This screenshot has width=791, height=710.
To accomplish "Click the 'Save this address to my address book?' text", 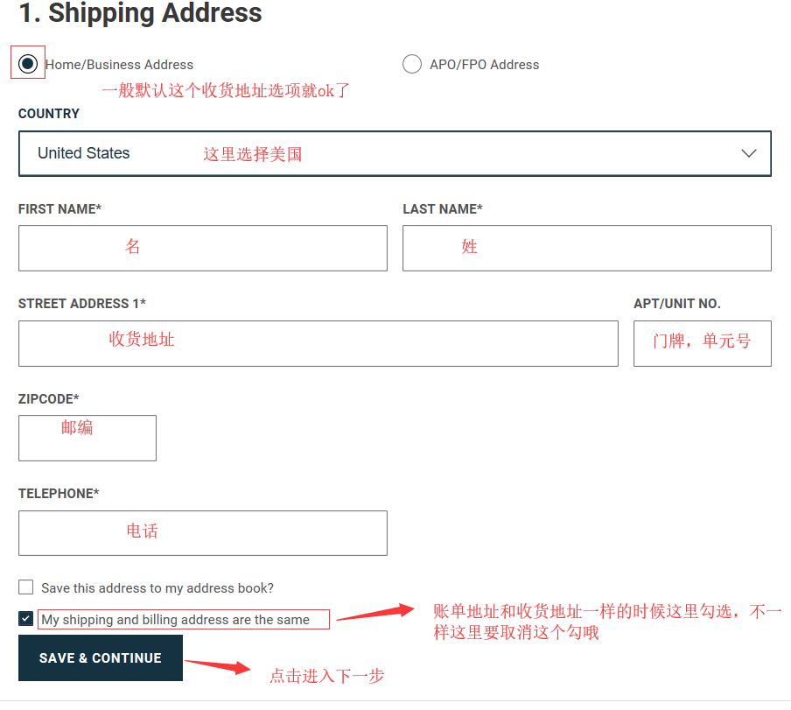I will 157,588.
